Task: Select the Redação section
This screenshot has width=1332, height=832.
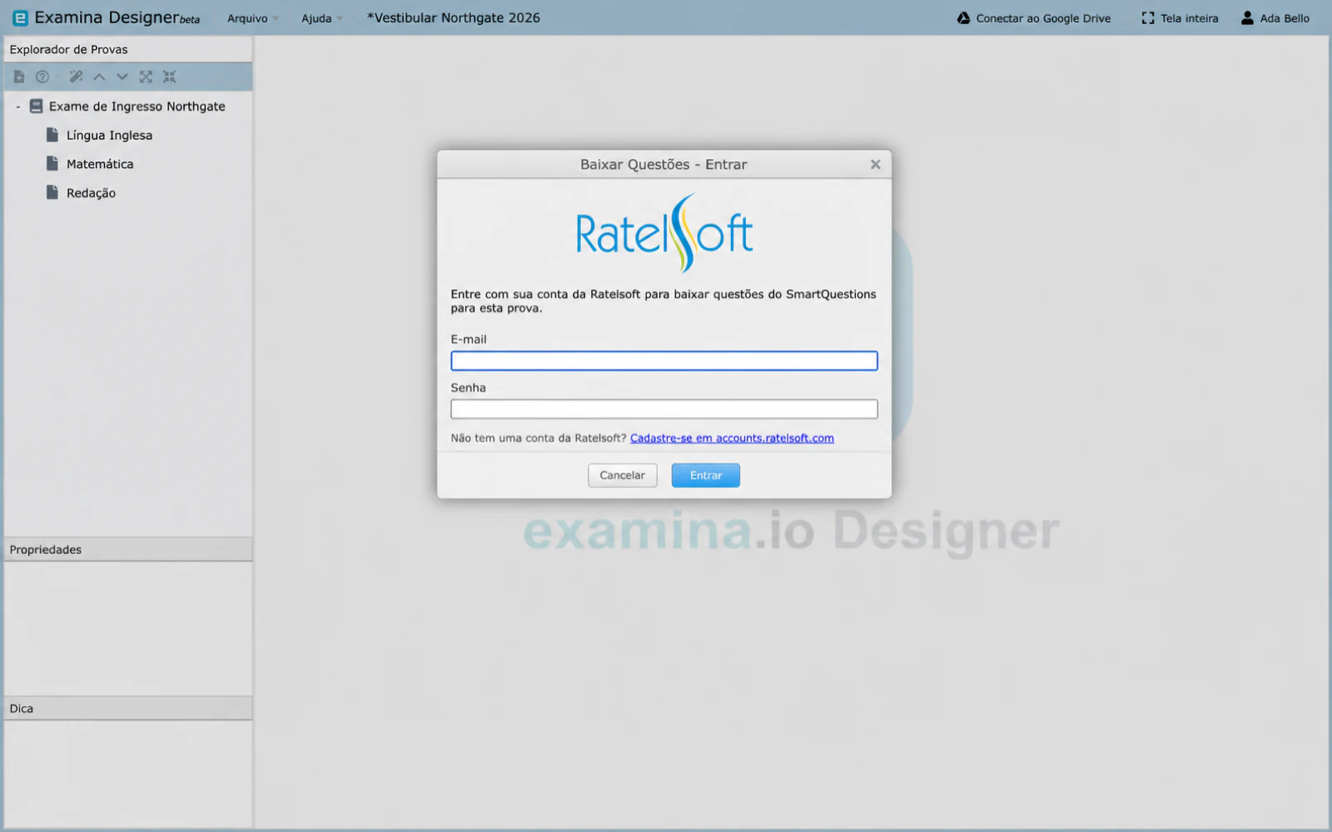Action: coord(91,193)
